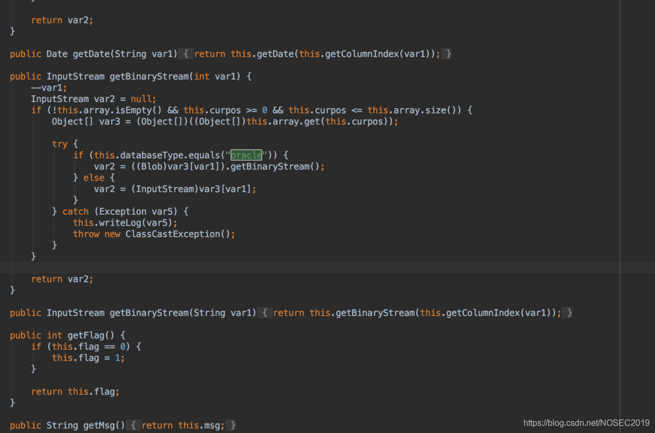Click the catch keyword
This screenshot has height=433, width=655.
point(76,211)
